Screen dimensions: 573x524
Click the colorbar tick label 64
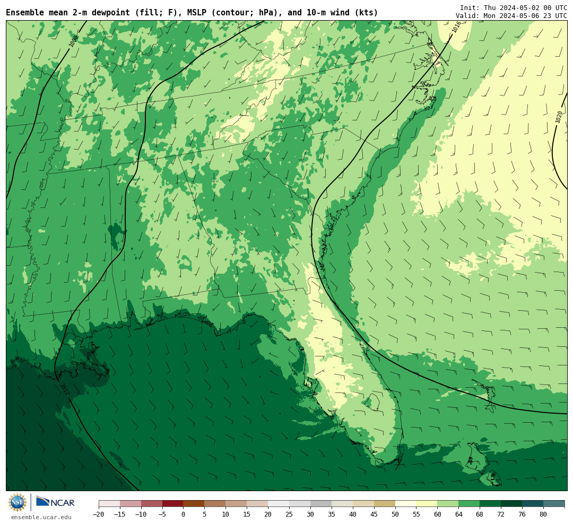[458, 514]
